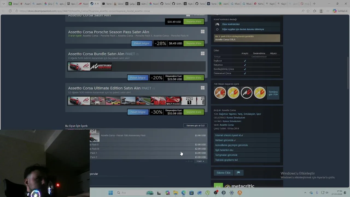Screen dimensions: 350x197
Task: Switch to the Steam store active tab
Action: click(x=95, y=4)
